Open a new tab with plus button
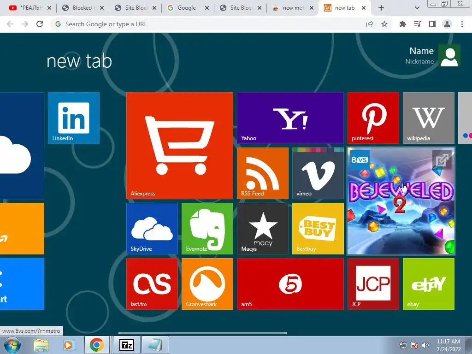472x354 pixels. tap(381, 8)
